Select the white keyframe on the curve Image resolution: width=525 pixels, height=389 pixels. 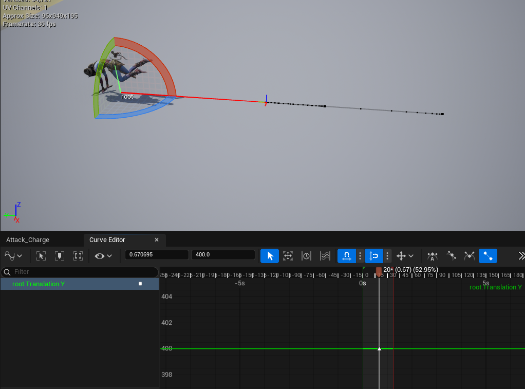379,349
